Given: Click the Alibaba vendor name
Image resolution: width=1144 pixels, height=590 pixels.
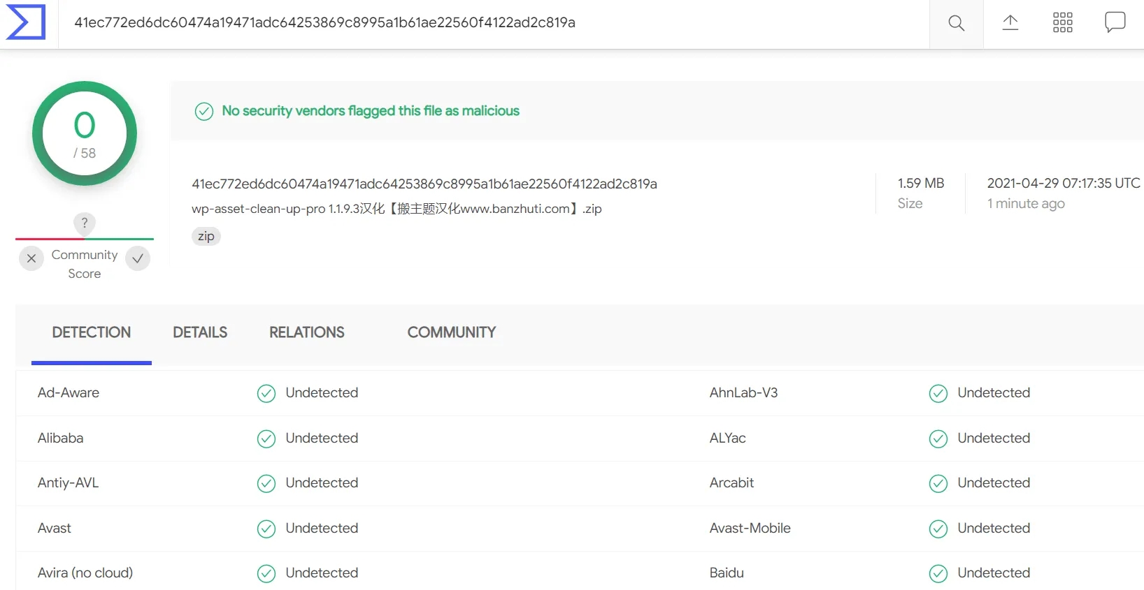Looking at the screenshot, I should pos(61,438).
